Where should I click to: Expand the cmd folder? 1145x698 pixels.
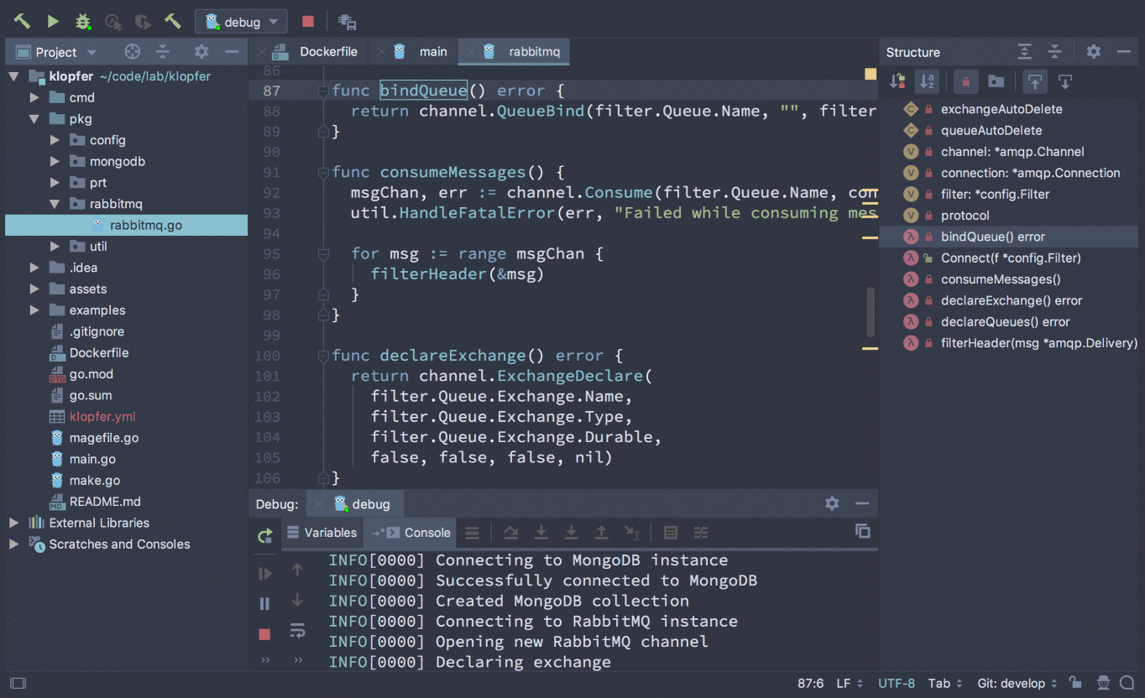pyautogui.click(x=34, y=97)
